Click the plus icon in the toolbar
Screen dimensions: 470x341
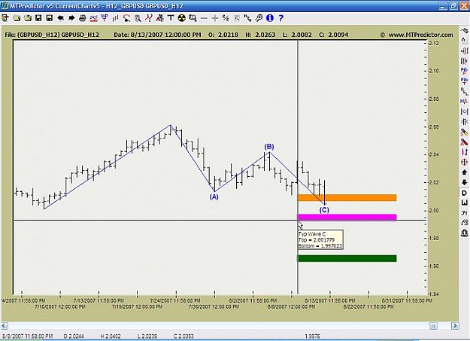[x=214, y=18]
